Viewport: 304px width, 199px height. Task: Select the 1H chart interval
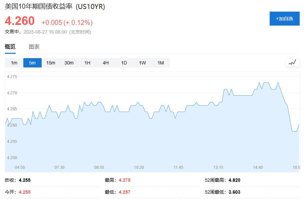point(87,63)
